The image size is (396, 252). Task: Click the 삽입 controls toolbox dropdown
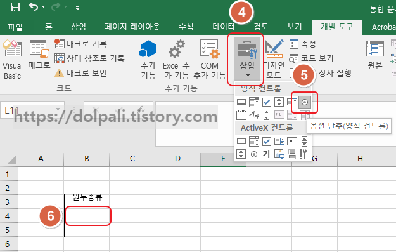[246, 58]
